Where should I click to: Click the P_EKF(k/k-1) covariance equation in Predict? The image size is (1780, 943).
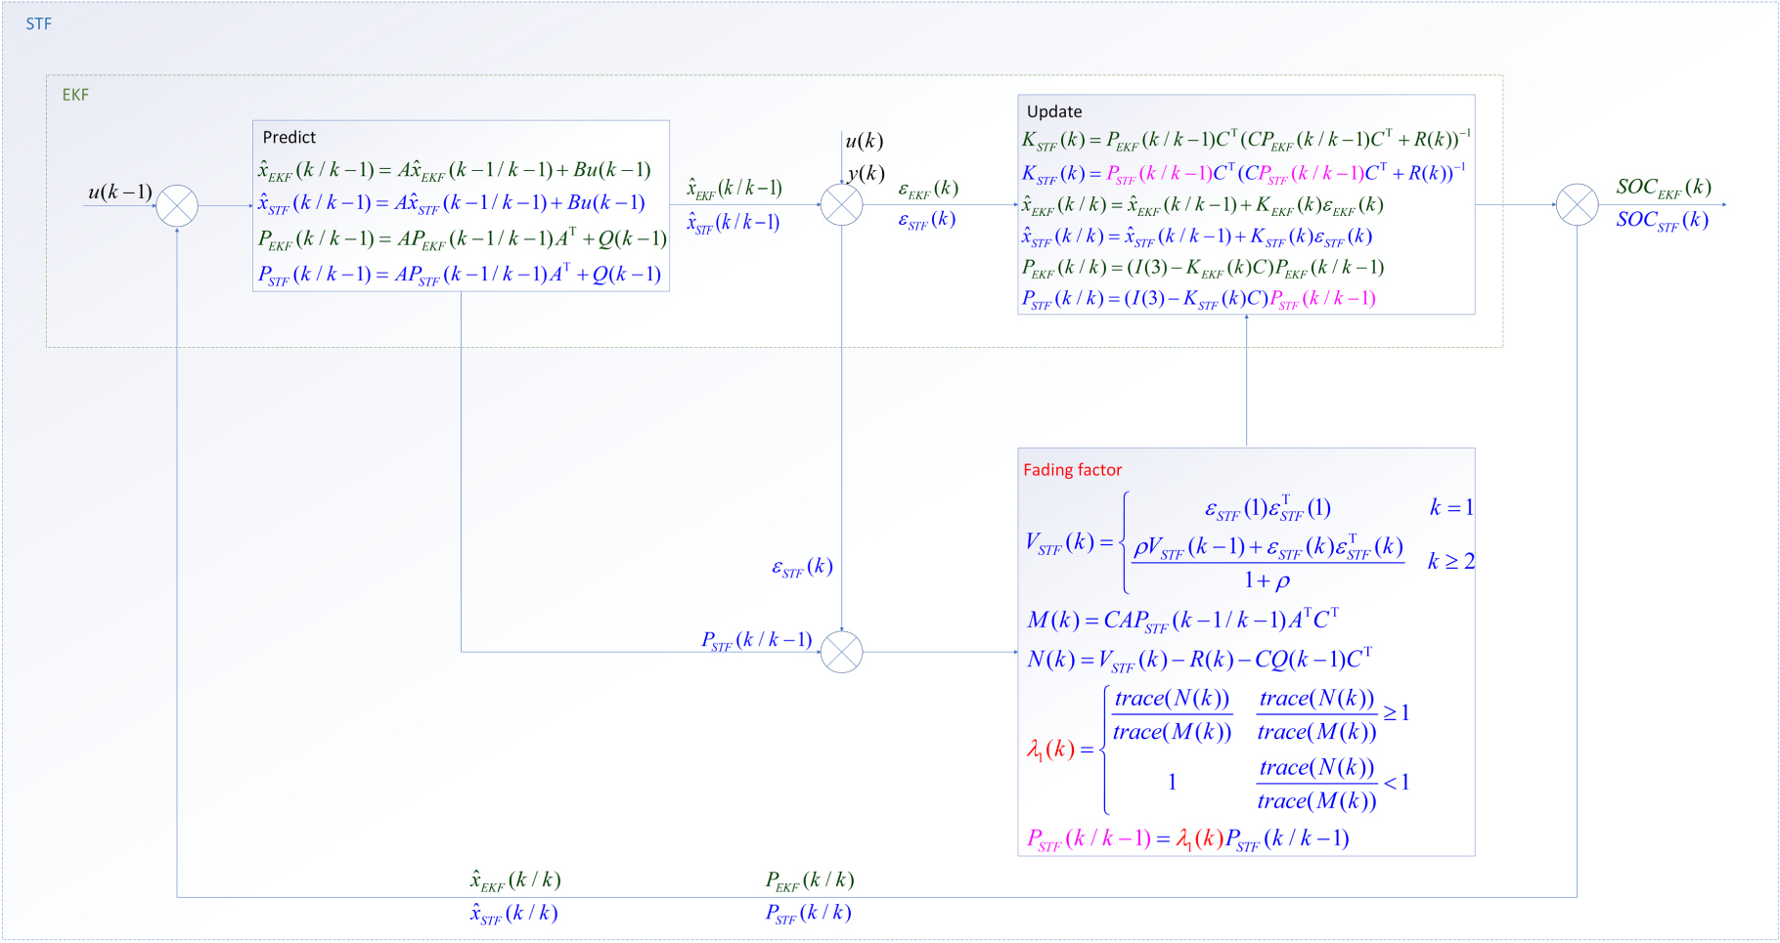(x=463, y=238)
